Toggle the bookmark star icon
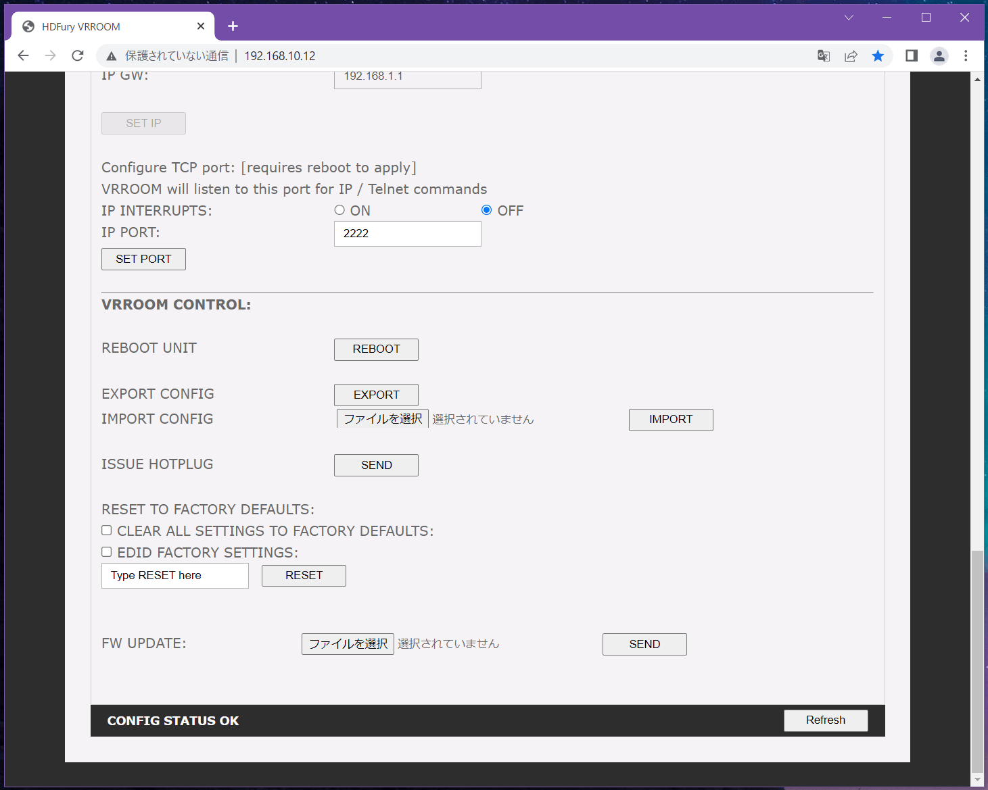 pyautogui.click(x=878, y=56)
